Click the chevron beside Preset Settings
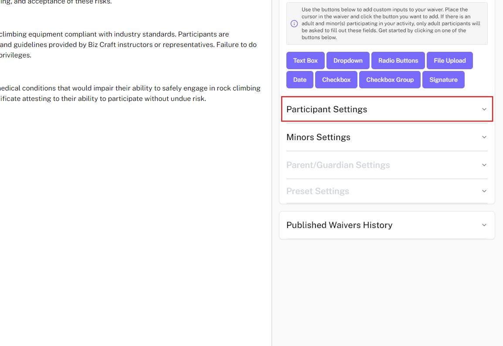503x346 pixels. (484, 191)
